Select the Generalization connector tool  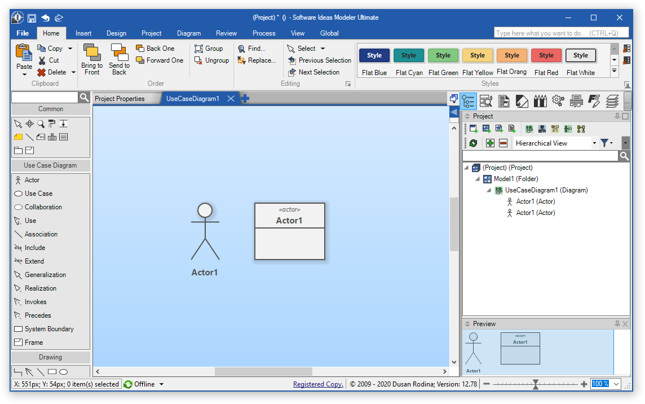point(45,275)
